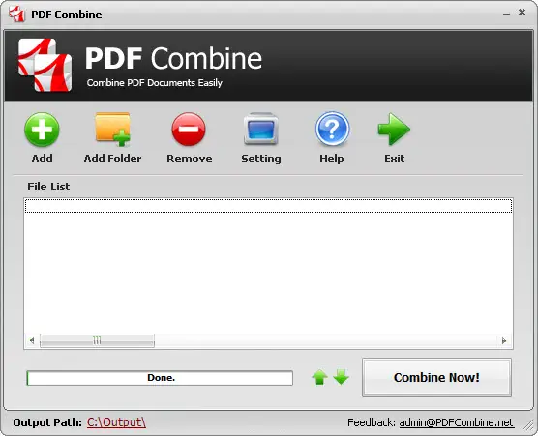Click the horizontal scrollbar thumb

click(x=97, y=340)
